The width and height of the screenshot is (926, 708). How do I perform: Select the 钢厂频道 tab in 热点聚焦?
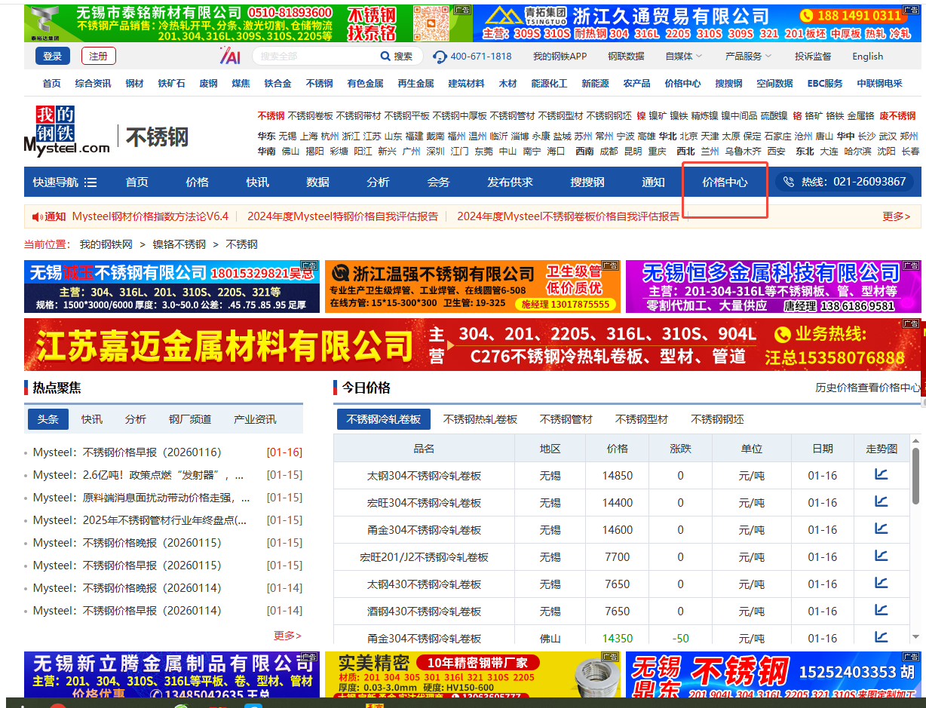coord(189,419)
